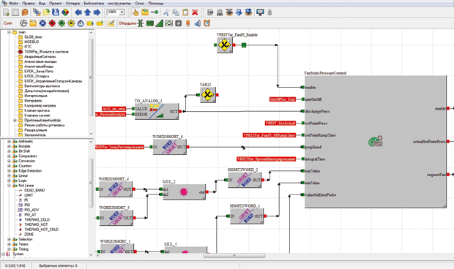This screenshot has height=269, width=454.
Task: Click the alarm clock toolbar icon
Action: (206, 23)
